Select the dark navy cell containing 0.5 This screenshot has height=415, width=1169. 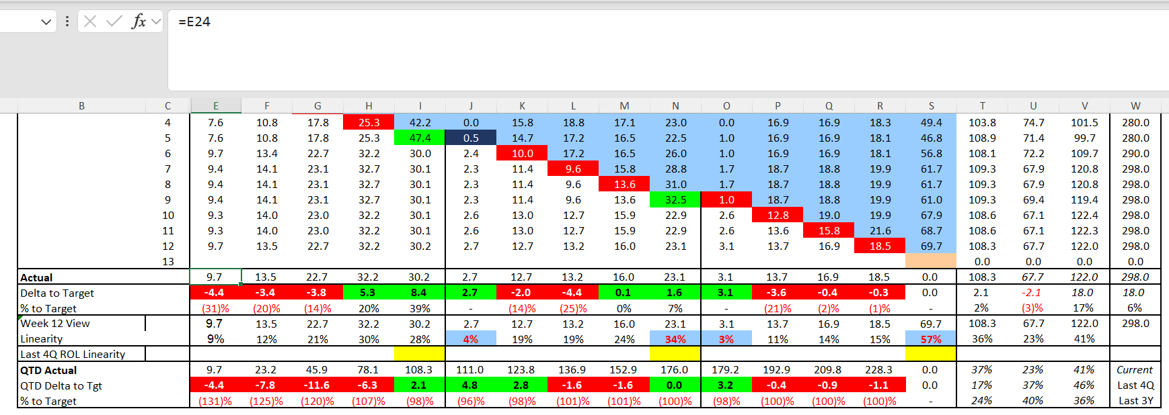pos(471,138)
